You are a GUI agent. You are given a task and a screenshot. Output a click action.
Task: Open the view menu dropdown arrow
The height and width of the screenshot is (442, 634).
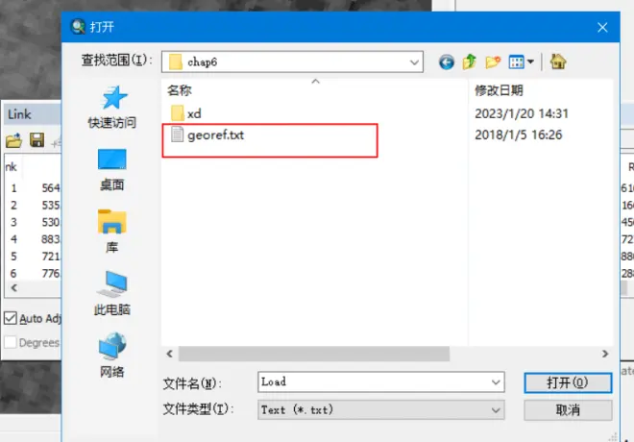[x=530, y=61]
